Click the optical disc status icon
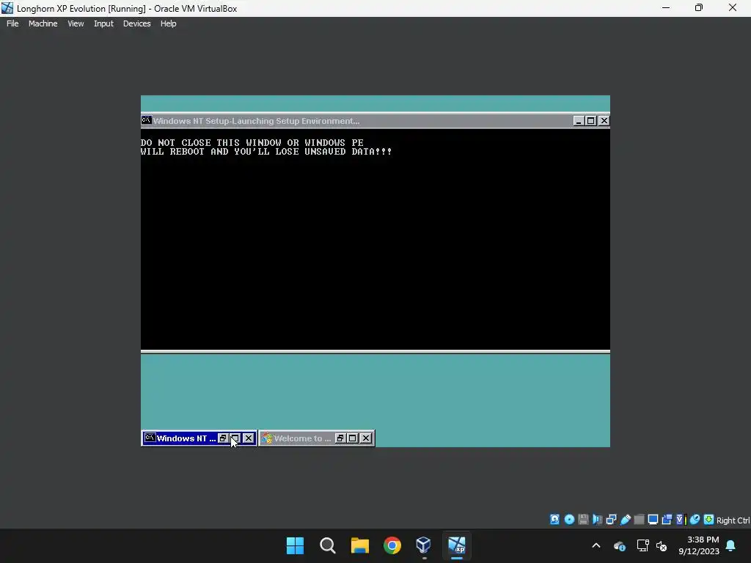This screenshot has width=751, height=563. point(569,520)
